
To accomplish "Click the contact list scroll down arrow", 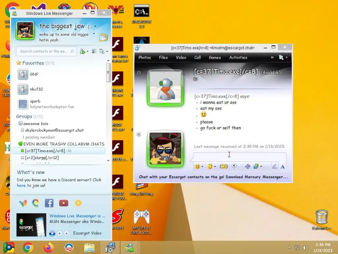I will (x=108, y=160).
